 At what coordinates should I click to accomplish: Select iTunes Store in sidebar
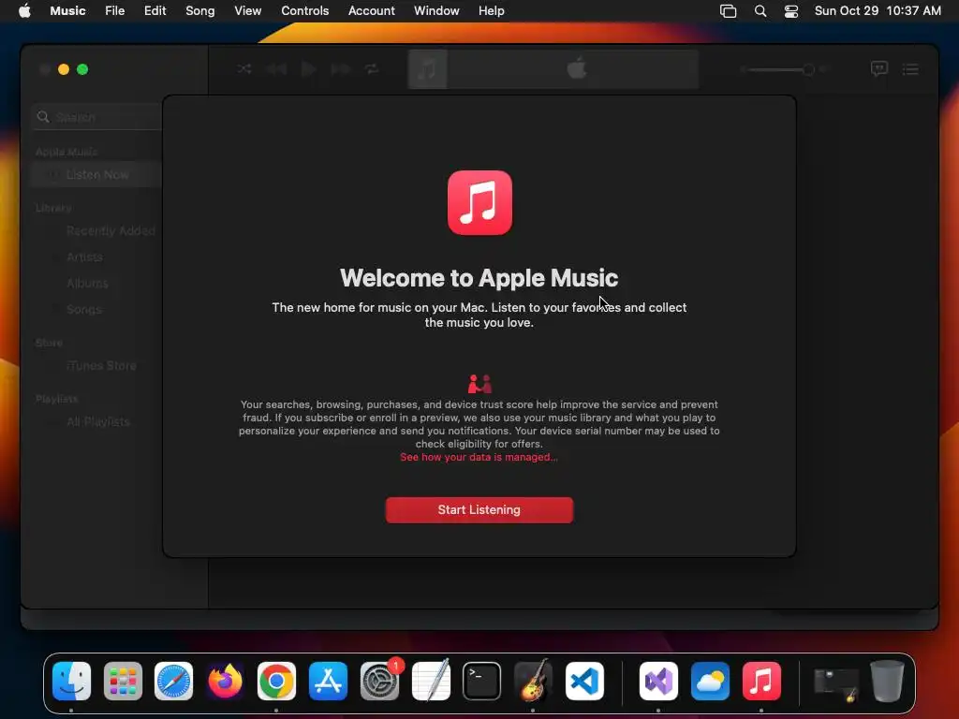[x=101, y=366]
